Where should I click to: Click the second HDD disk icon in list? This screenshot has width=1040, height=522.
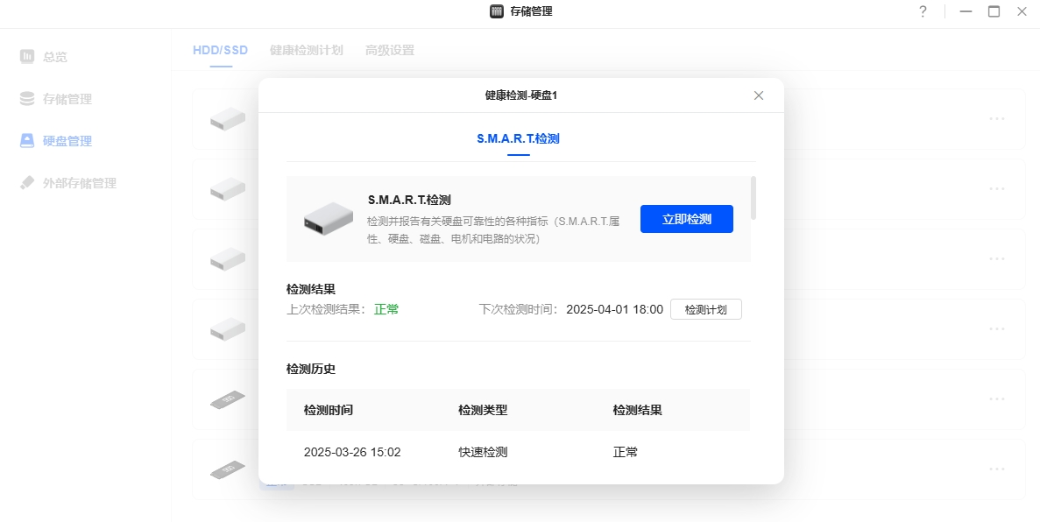[x=228, y=189]
